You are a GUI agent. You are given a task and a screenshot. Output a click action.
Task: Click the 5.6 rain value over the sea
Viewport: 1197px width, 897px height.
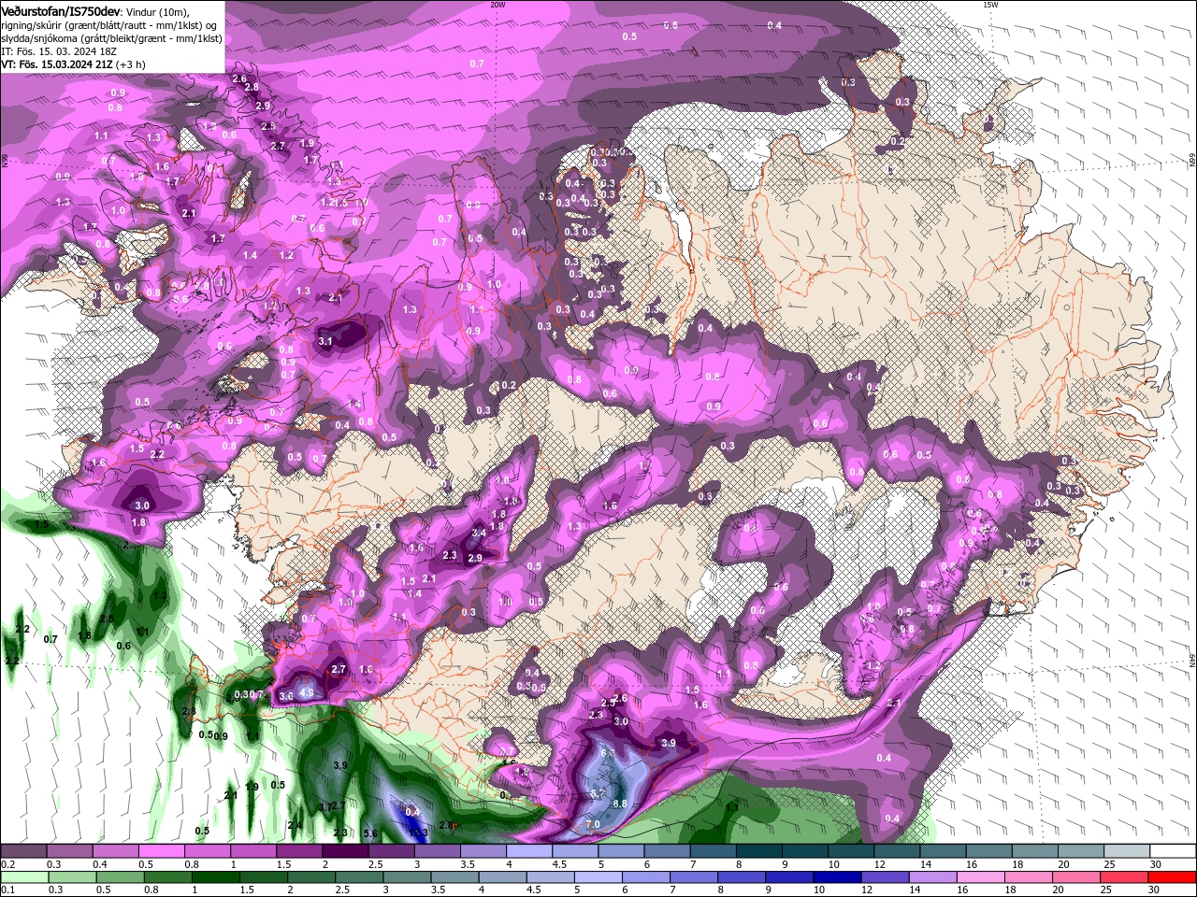370,833
